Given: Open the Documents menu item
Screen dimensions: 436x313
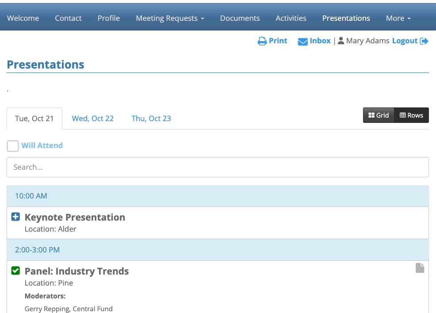Looking at the screenshot, I should pos(240,18).
